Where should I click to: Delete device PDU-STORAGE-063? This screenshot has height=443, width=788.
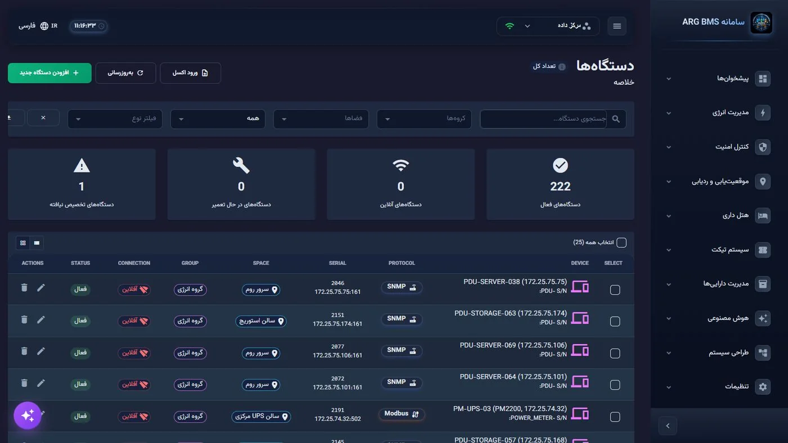point(24,319)
